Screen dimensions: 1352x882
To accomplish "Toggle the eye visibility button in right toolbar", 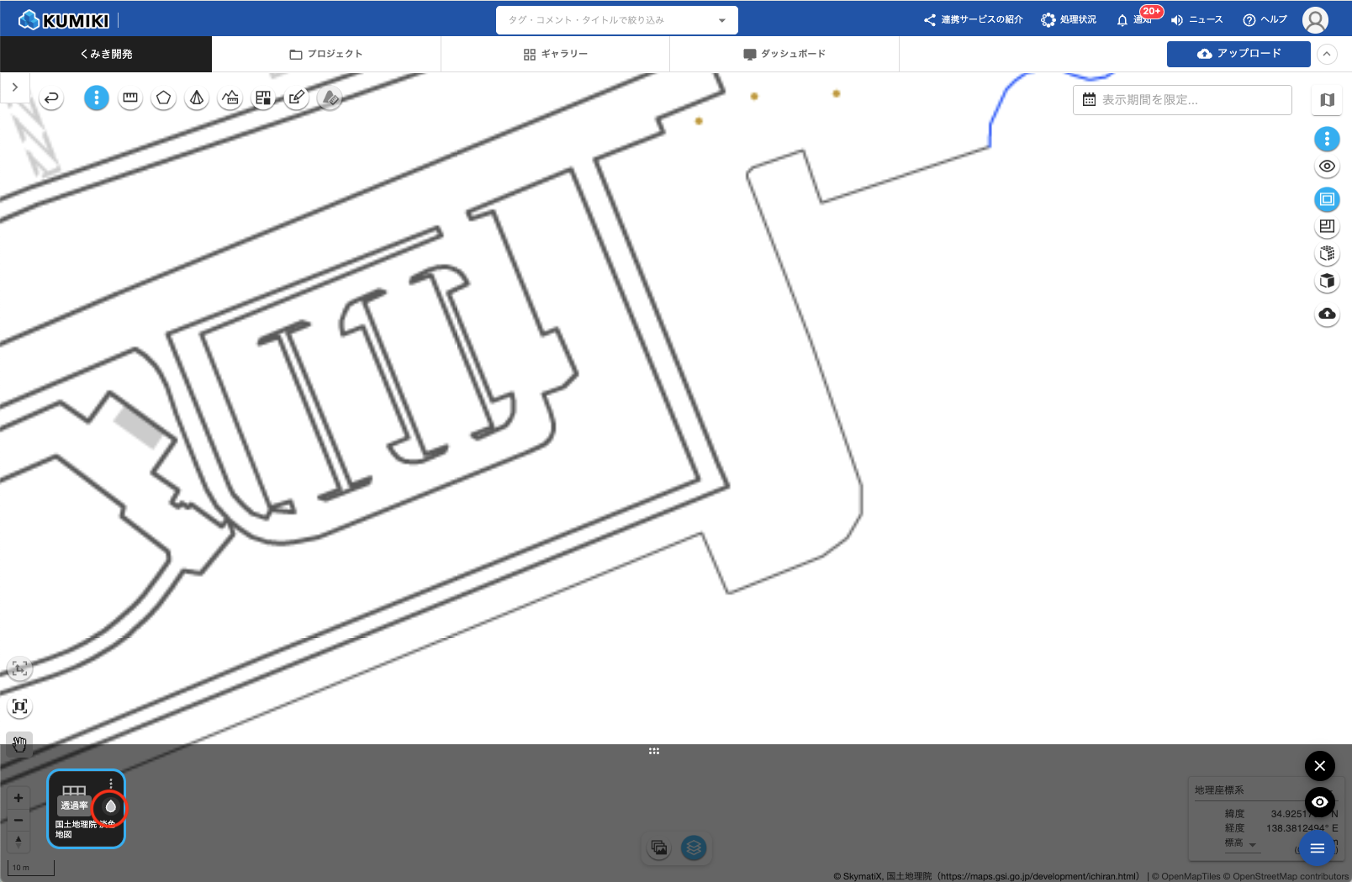I will pyautogui.click(x=1327, y=166).
